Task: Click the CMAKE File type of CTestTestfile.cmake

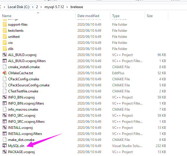Action: tap(121, 91)
